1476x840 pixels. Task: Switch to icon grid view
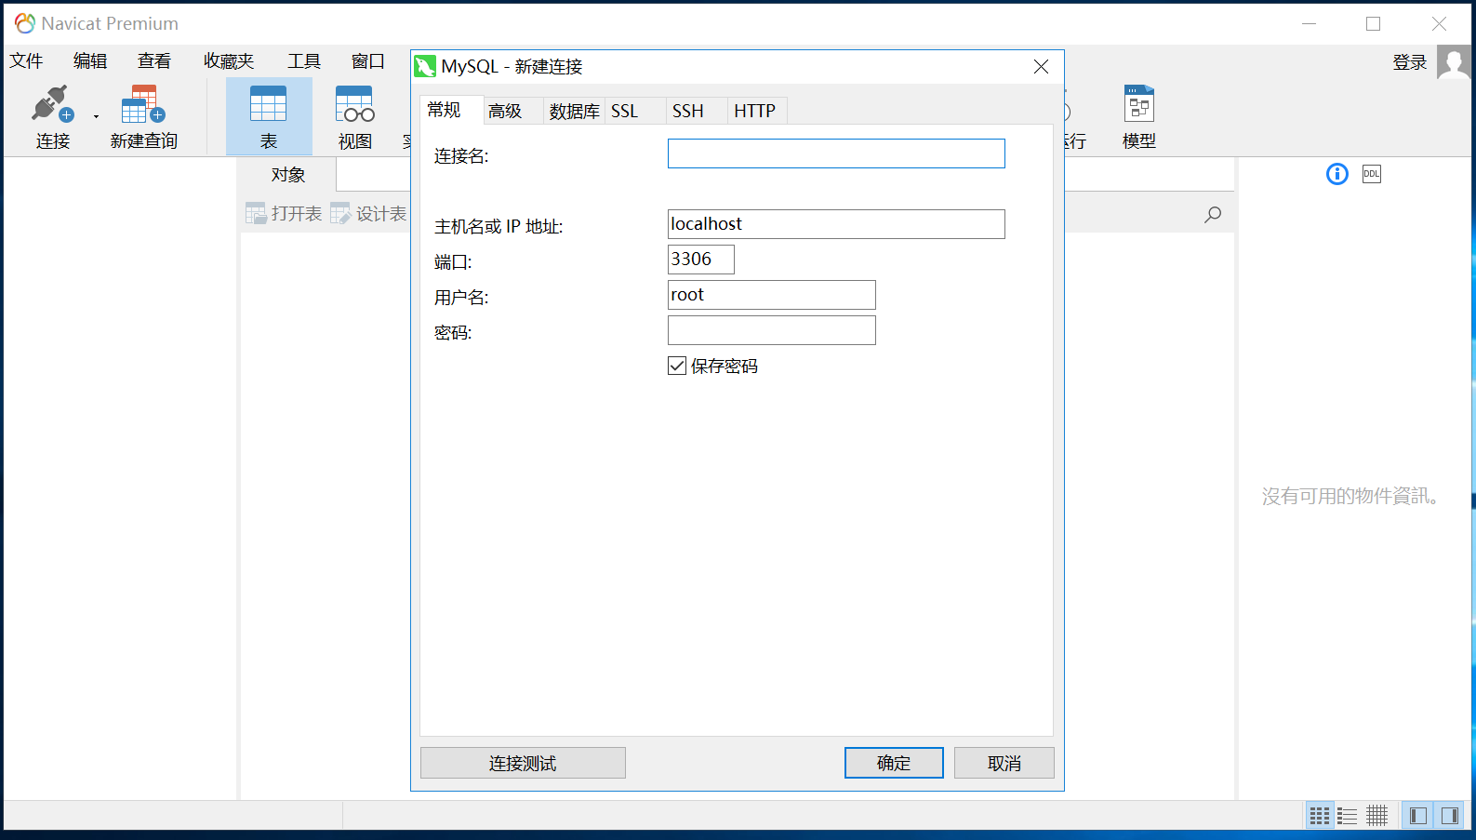tap(1319, 816)
